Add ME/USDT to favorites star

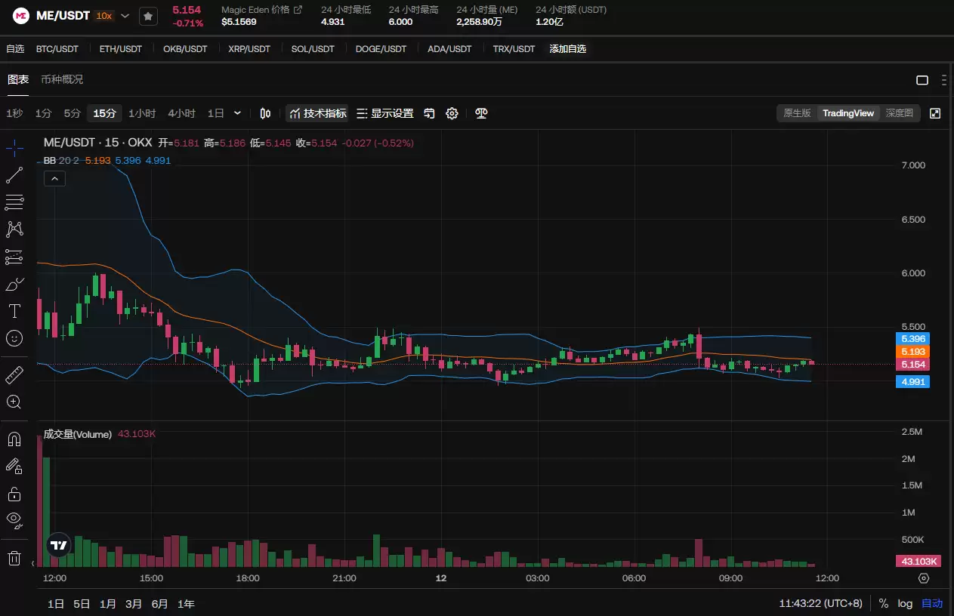[148, 16]
